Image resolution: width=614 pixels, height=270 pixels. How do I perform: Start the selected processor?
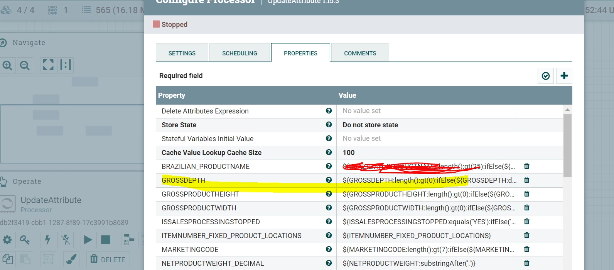pyautogui.click(x=88, y=240)
